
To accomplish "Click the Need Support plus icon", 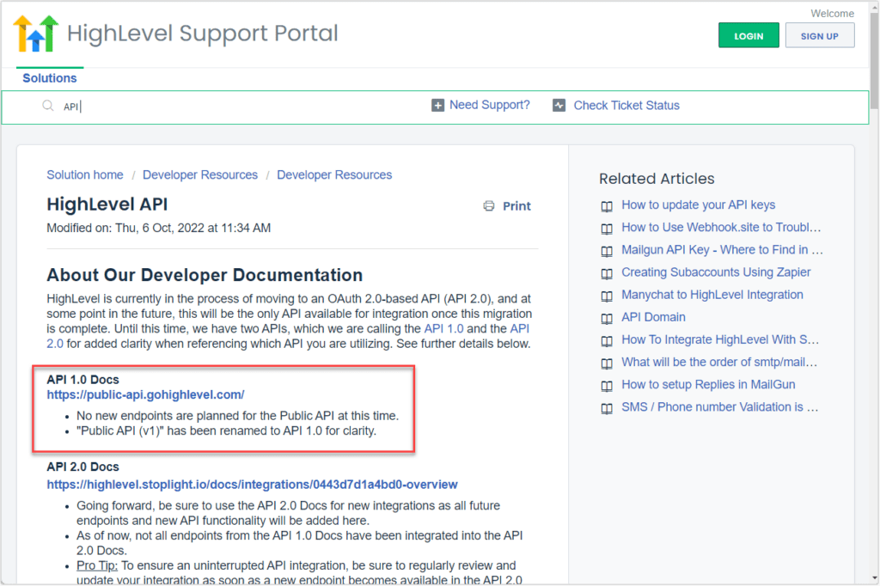I will tap(437, 106).
